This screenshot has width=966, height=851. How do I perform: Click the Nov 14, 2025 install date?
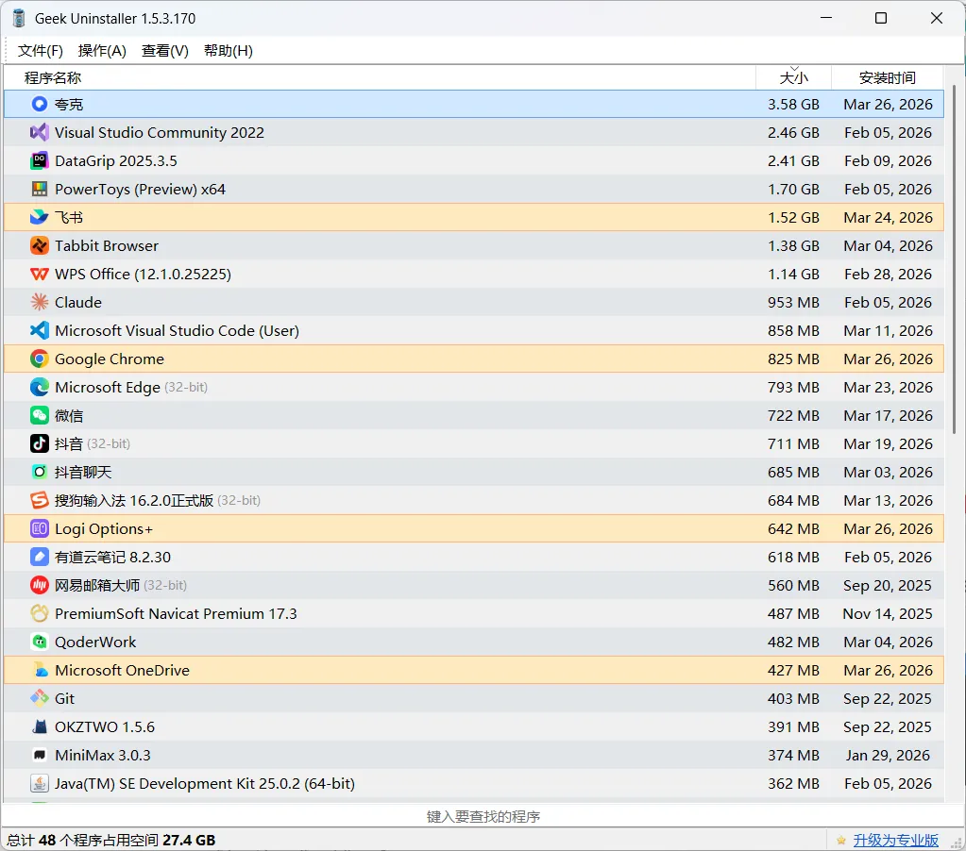[x=887, y=613]
